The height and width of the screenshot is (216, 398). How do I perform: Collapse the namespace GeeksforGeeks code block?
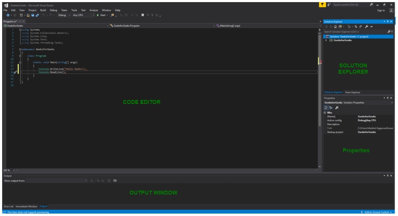[x=20, y=49]
